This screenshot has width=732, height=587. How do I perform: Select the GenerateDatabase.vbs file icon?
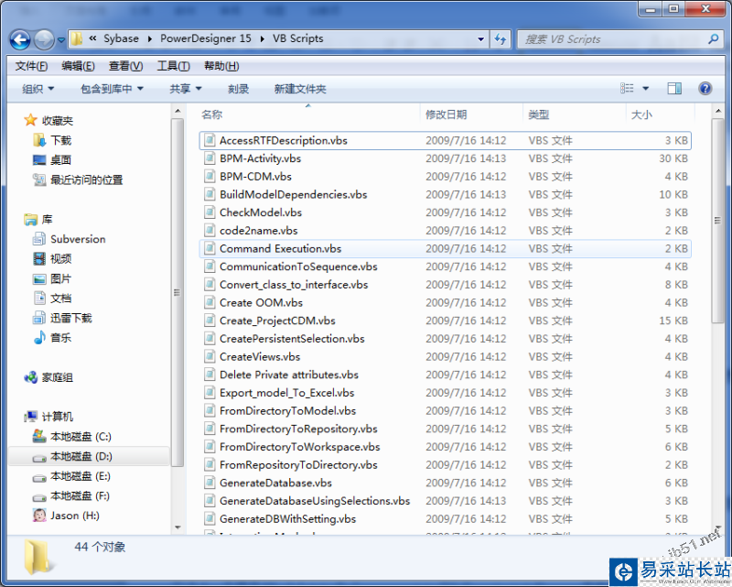(x=210, y=483)
